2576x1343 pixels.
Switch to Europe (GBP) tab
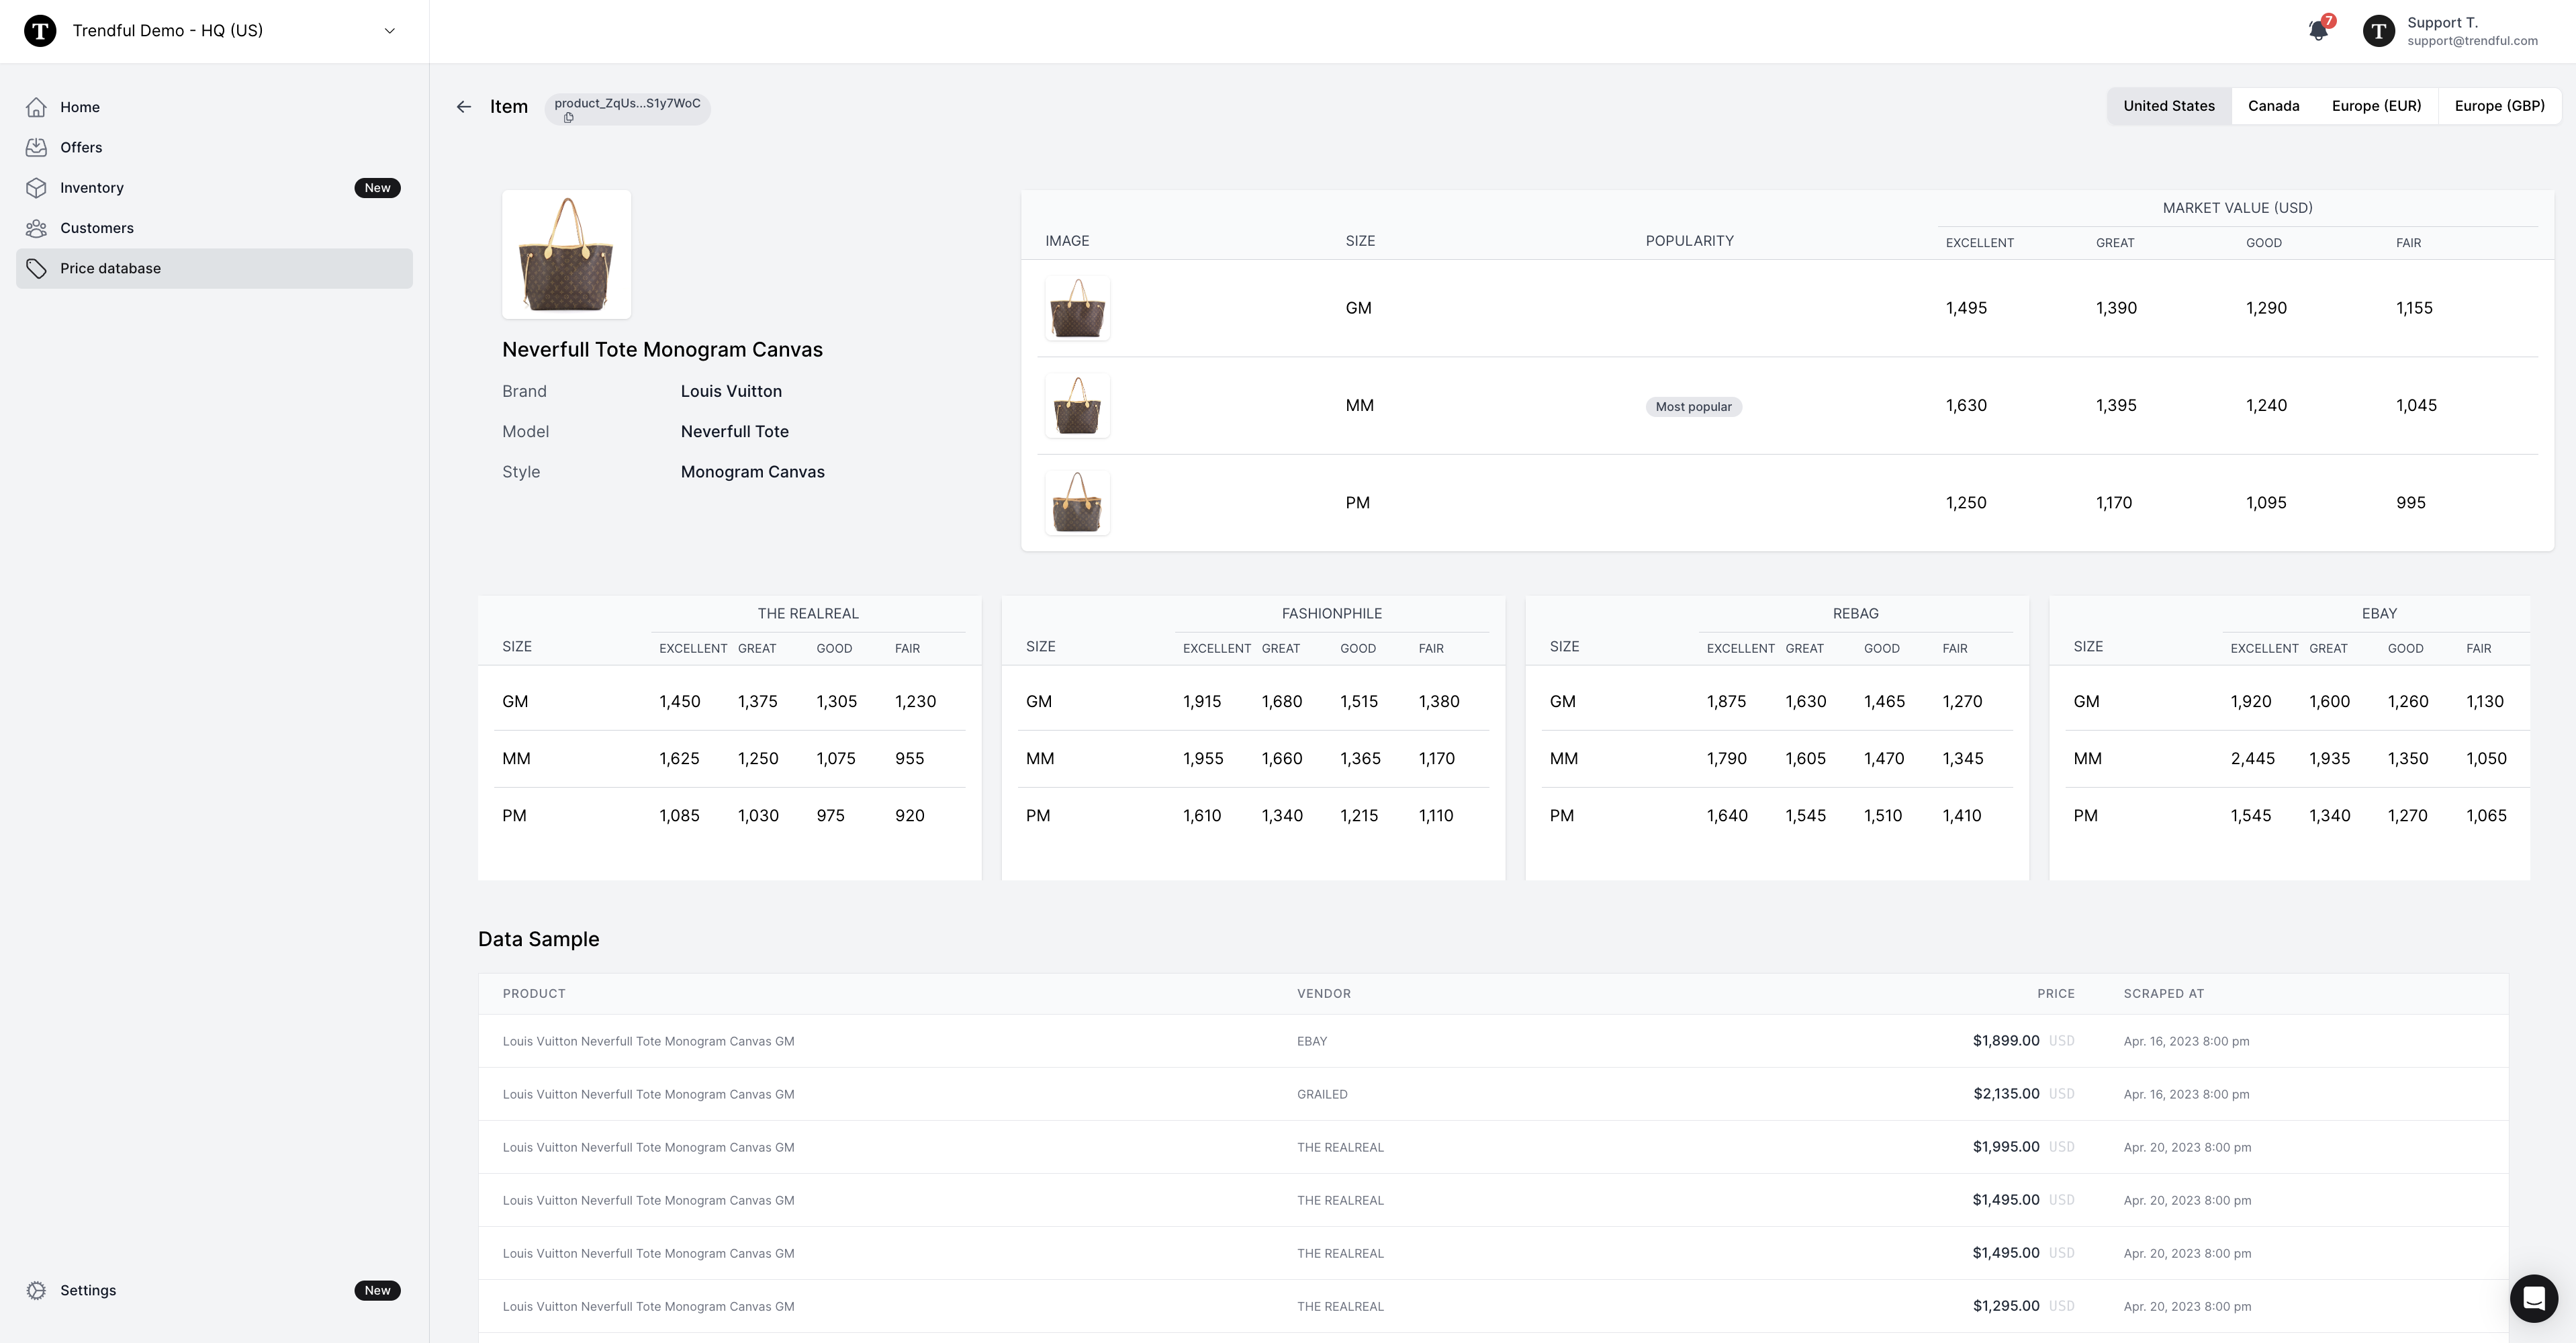(x=2499, y=106)
